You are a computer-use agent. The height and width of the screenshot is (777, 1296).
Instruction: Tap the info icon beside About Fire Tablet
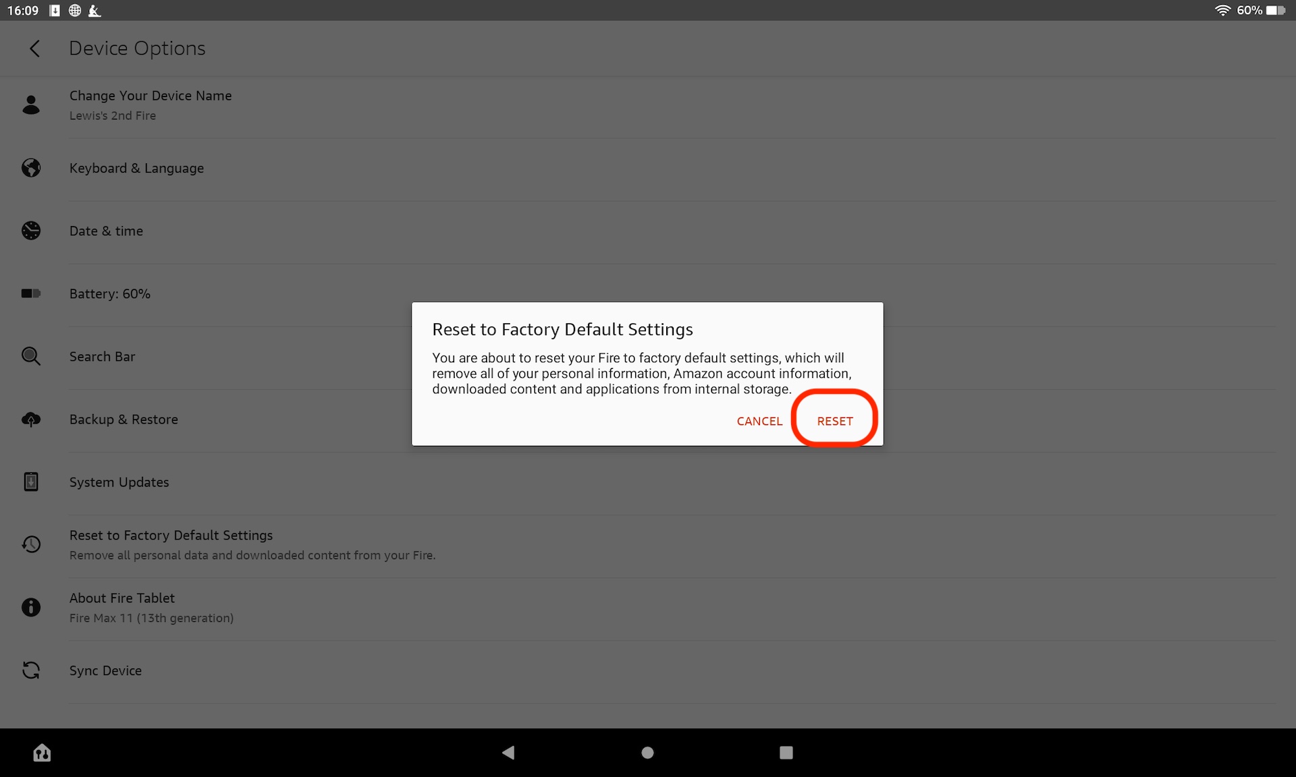31,607
